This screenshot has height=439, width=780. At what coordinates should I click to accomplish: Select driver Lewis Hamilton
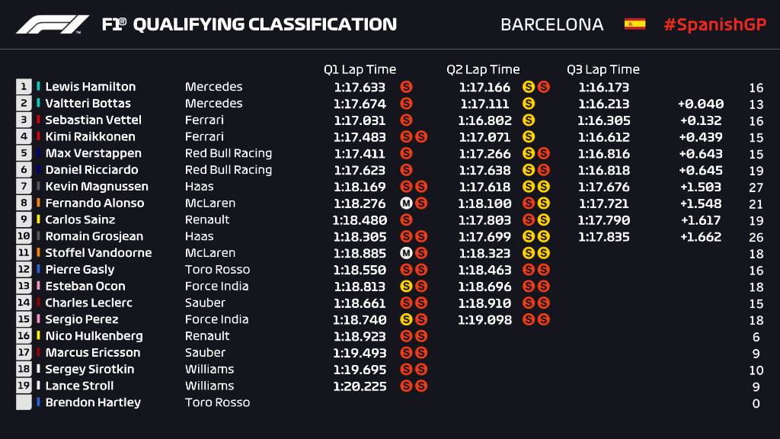[x=90, y=87]
